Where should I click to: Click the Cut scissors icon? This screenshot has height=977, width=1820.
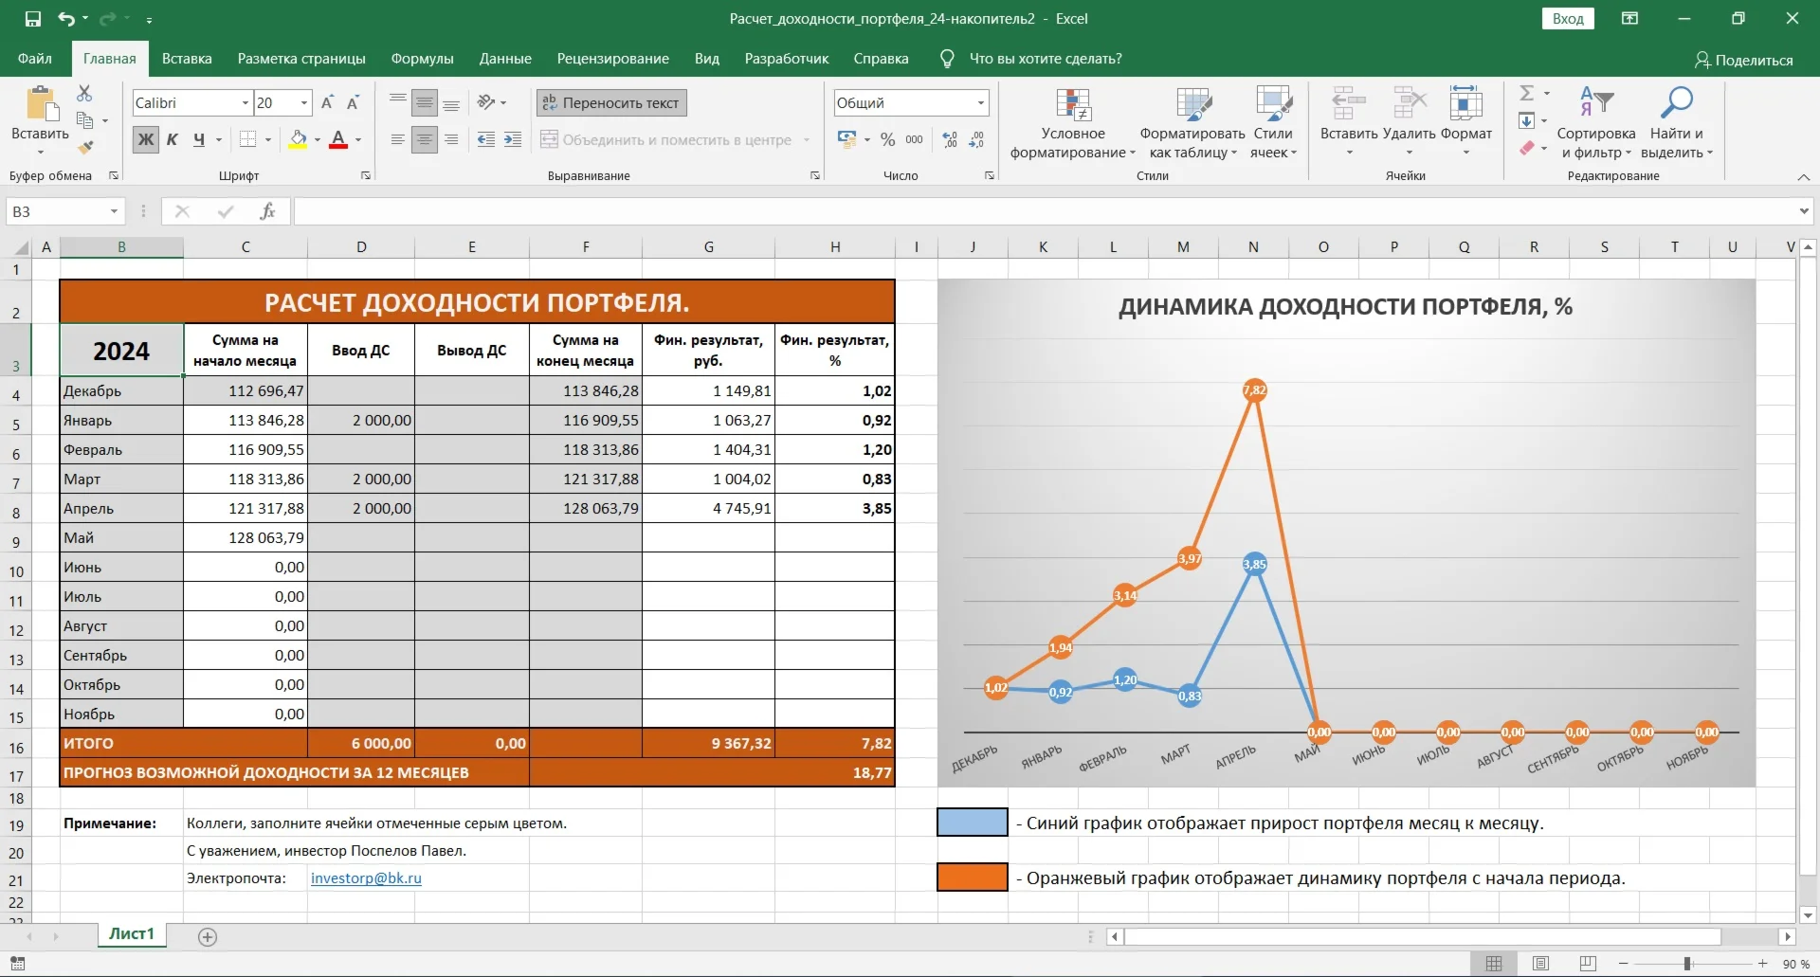point(84,93)
